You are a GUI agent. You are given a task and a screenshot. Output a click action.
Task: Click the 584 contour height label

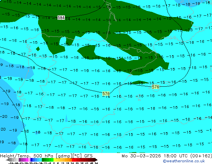coord(61,18)
